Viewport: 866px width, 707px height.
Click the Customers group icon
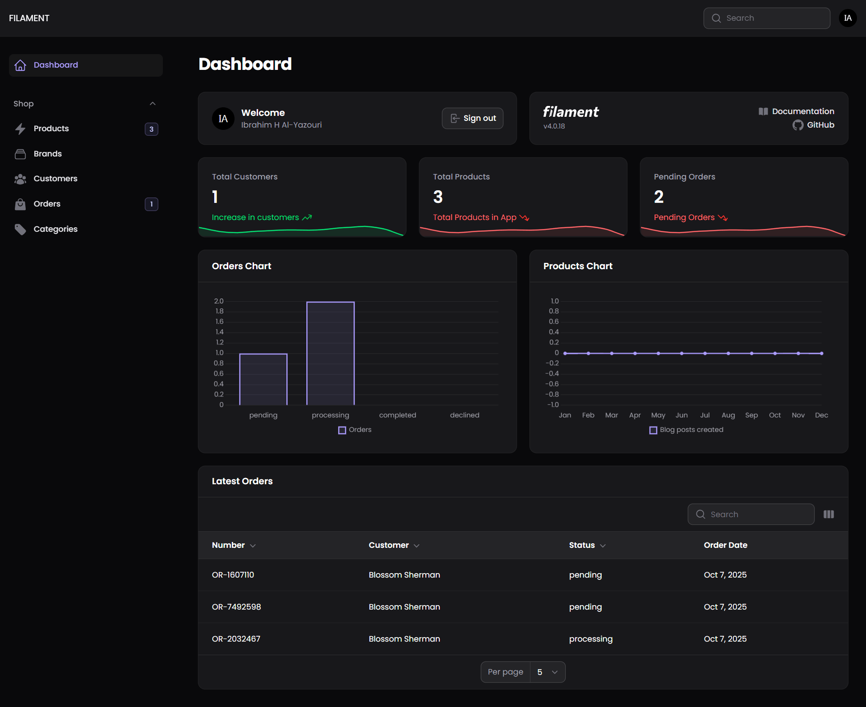pyautogui.click(x=20, y=179)
